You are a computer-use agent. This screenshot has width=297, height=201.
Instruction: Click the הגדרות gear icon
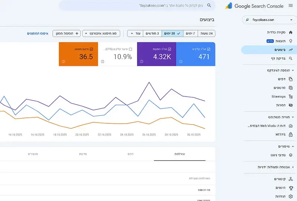(290, 196)
